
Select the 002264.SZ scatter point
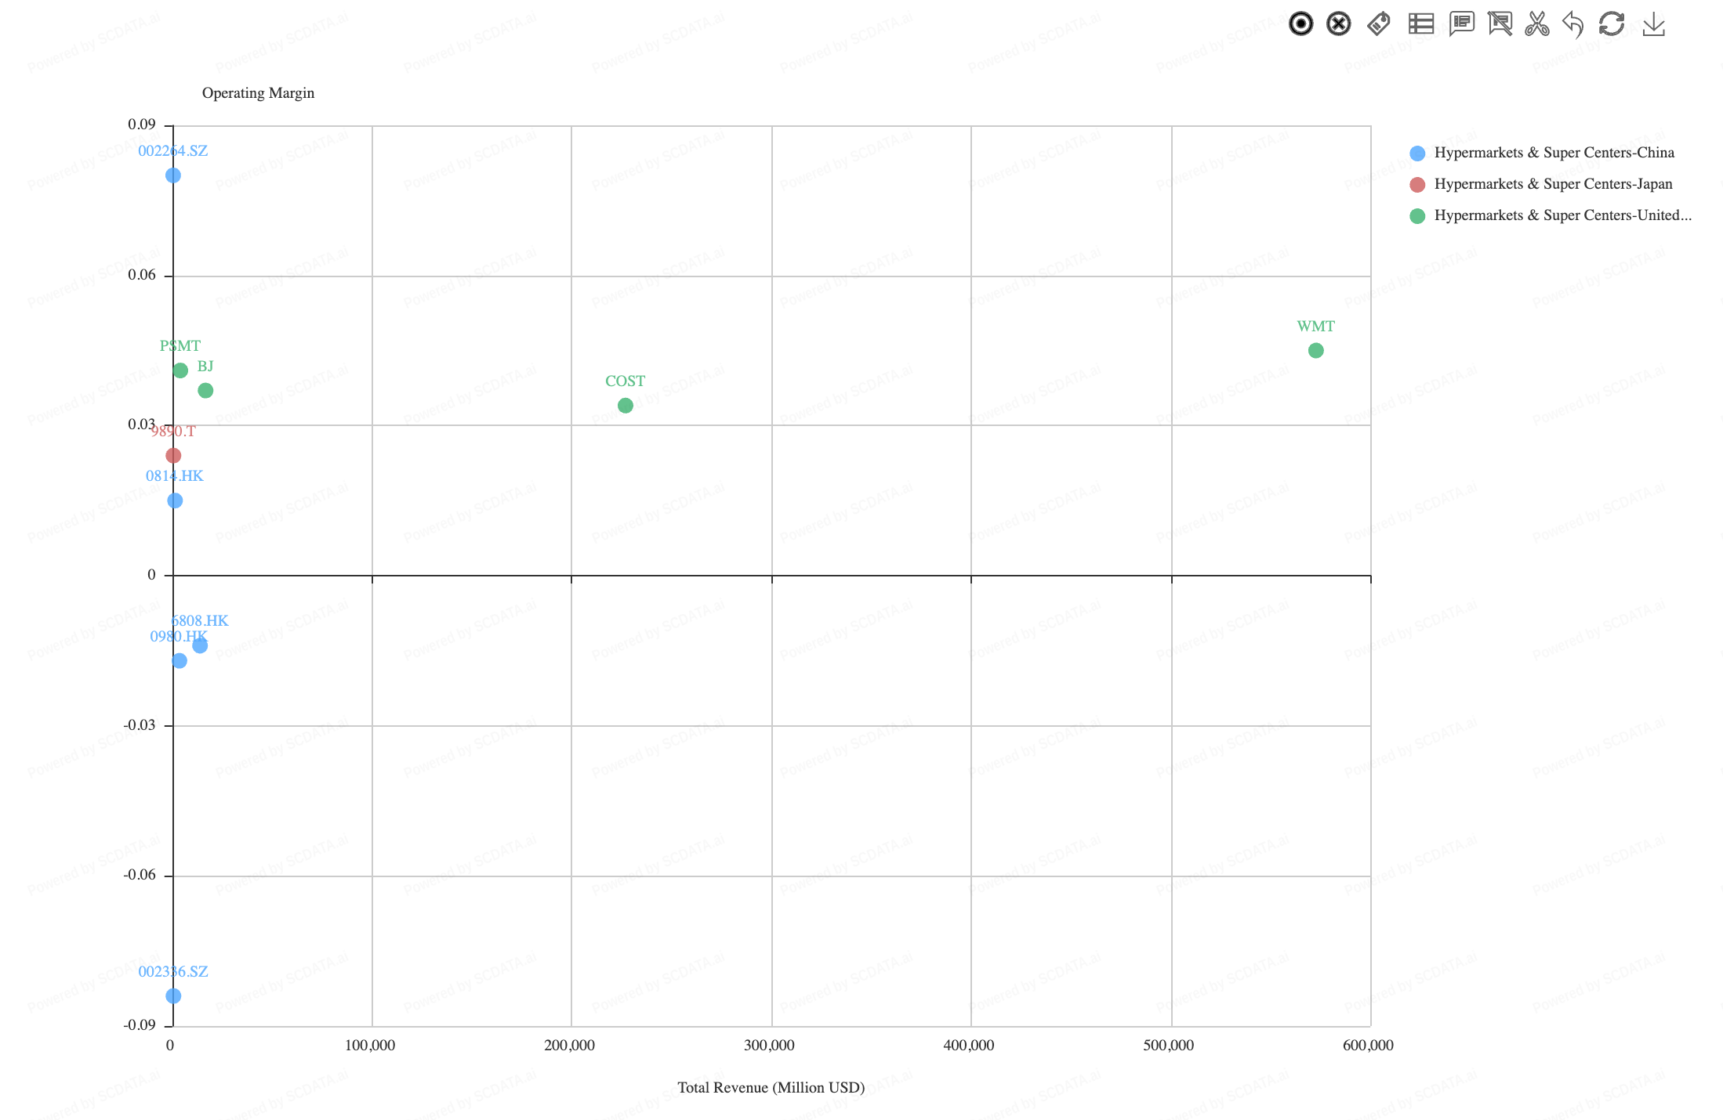(173, 175)
